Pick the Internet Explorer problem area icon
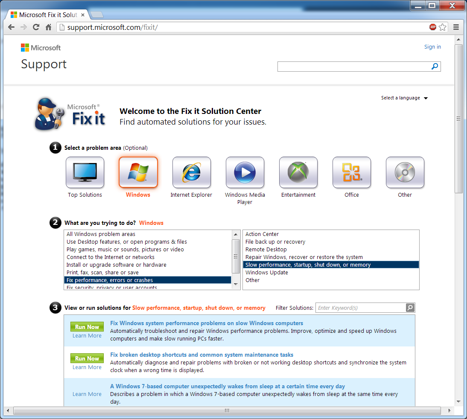The width and height of the screenshot is (467, 419). click(192, 172)
